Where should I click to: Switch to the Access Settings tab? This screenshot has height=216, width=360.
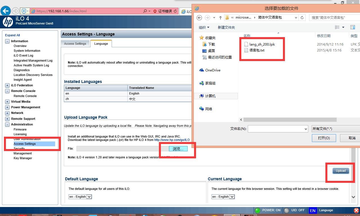(x=75, y=44)
